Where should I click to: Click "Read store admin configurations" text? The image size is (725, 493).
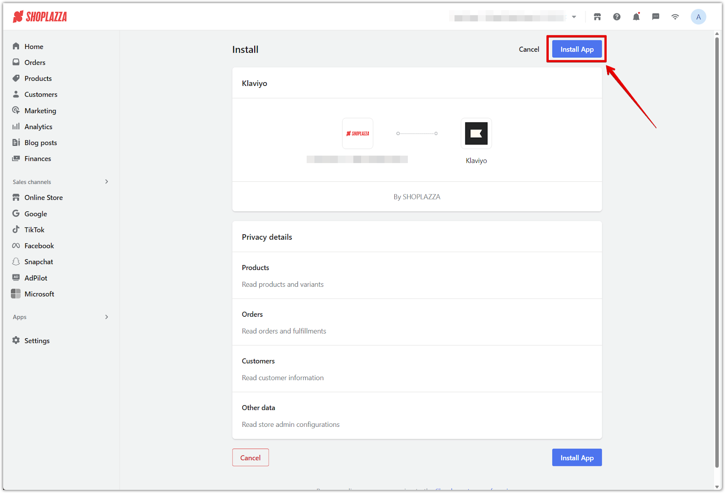click(290, 424)
